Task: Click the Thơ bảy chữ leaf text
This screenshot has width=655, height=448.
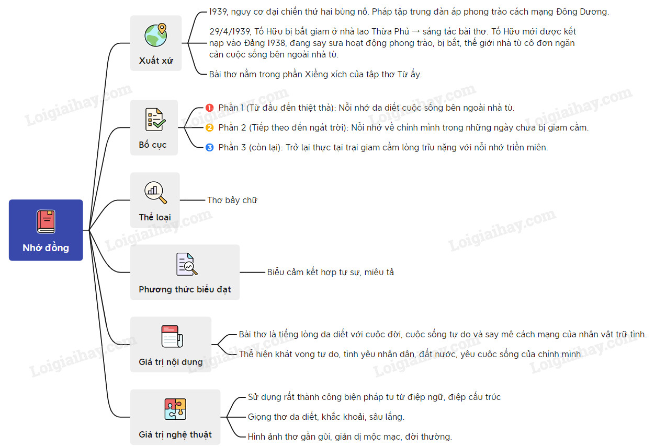Action: click(x=232, y=200)
